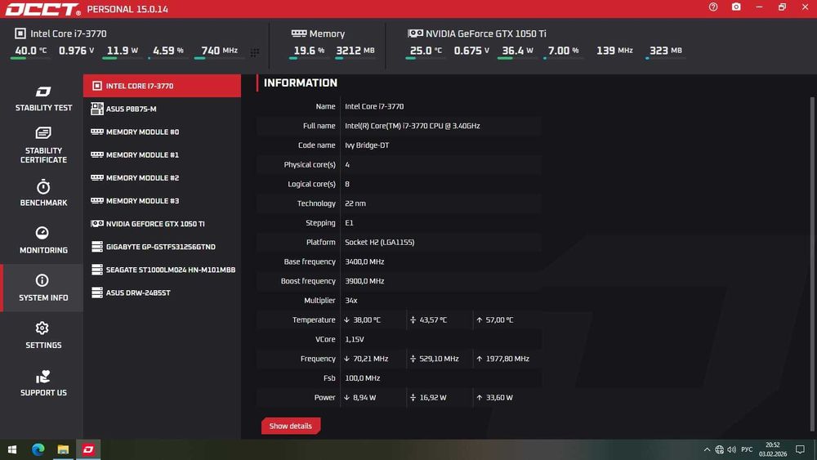Open the Settings gear section
Image resolution: width=817 pixels, height=460 pixels.
(43, 335)
